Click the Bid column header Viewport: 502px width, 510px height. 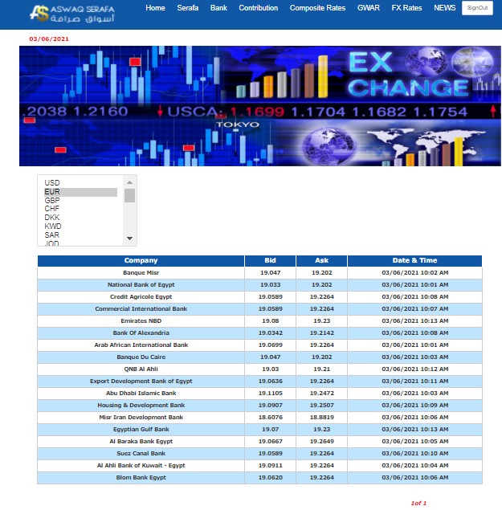point(270,260)
